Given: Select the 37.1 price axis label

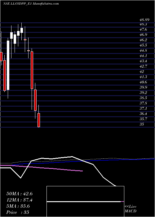Looking at the screenshot, I should (x=143, y=108).
